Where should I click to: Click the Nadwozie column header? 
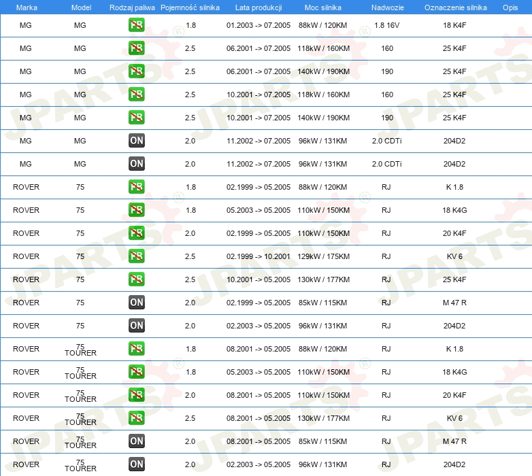click(388, 7)
